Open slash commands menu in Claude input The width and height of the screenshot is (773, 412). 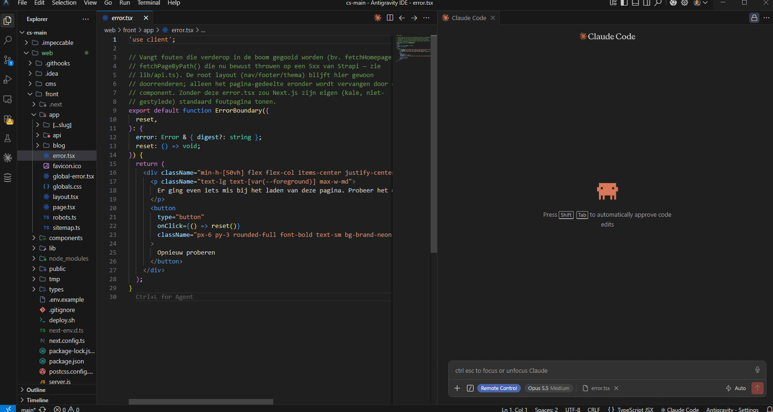tap(470, 388)
